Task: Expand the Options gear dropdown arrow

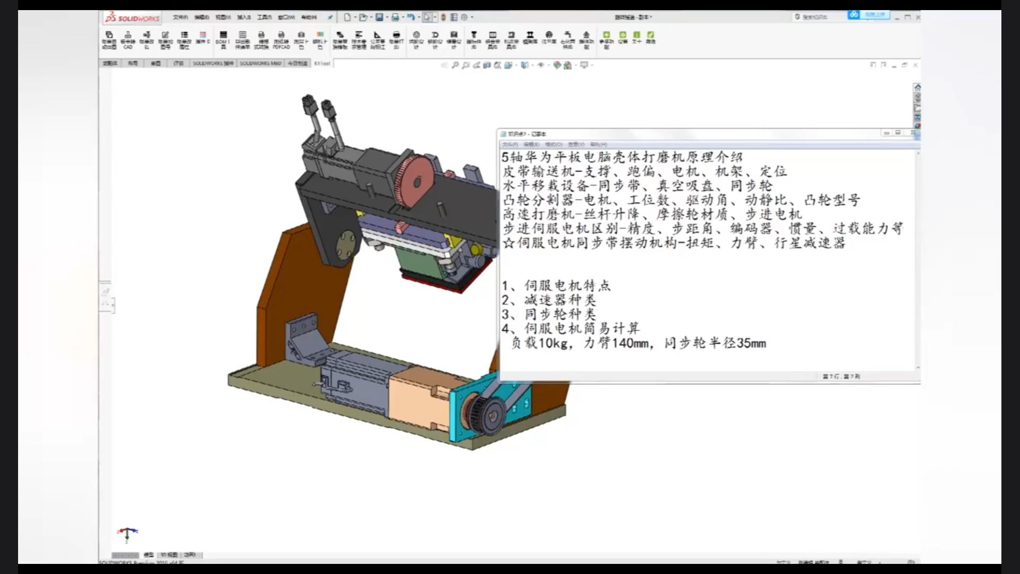Action: 472,18
